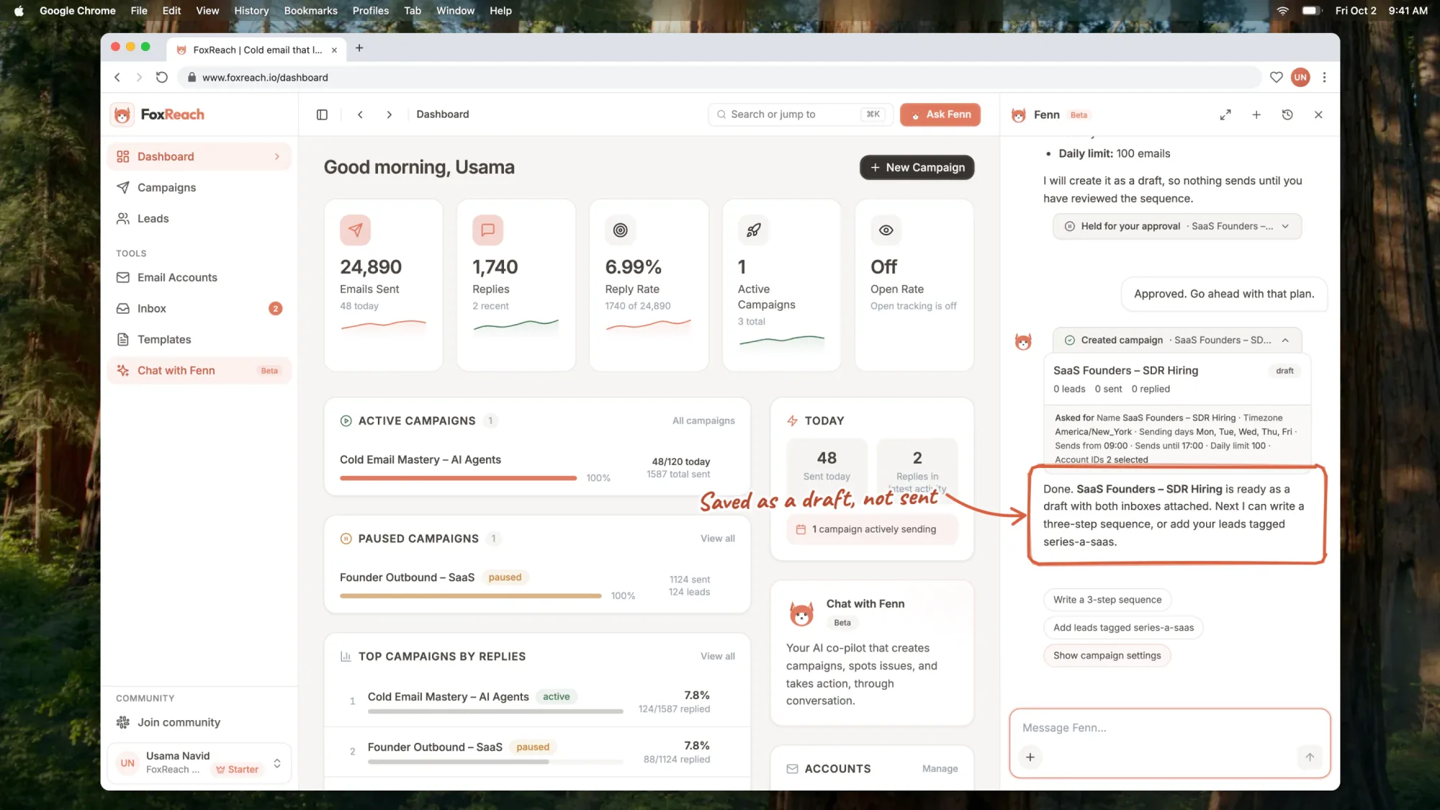The height and width of the screenshot is (810, 1440).
Task: Click the Message Fenn input field
Action: [1169, 728]
